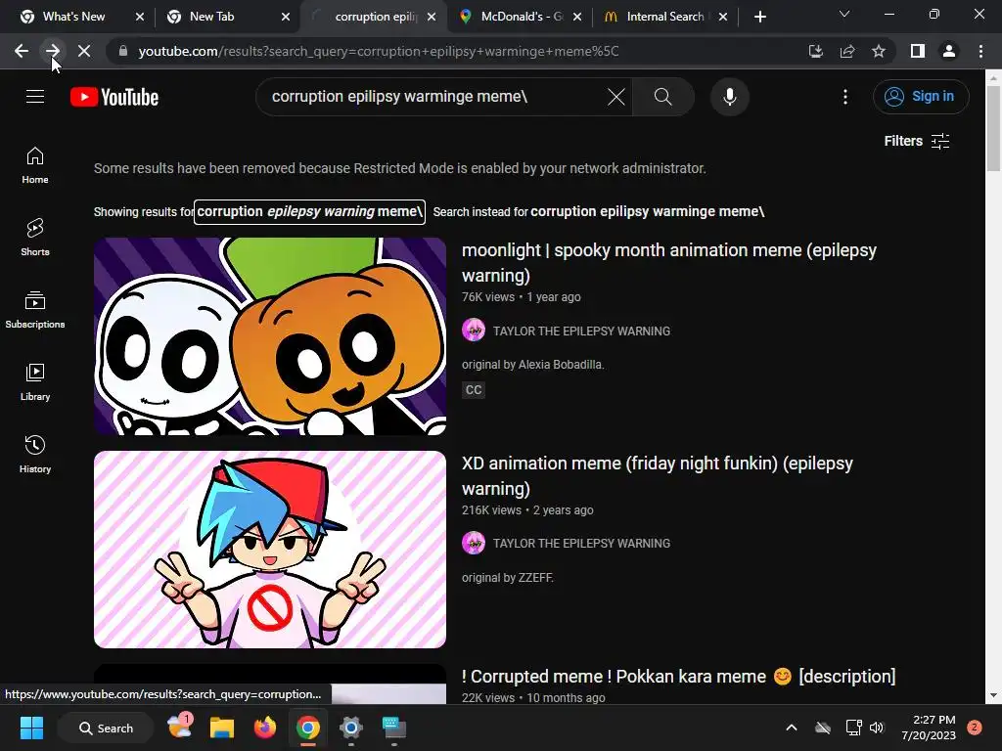Switch to the What's New tab
1002x751 pixels.
(x=74, y=17)
